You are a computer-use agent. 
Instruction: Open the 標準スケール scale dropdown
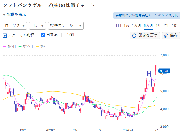click(66, 26)
